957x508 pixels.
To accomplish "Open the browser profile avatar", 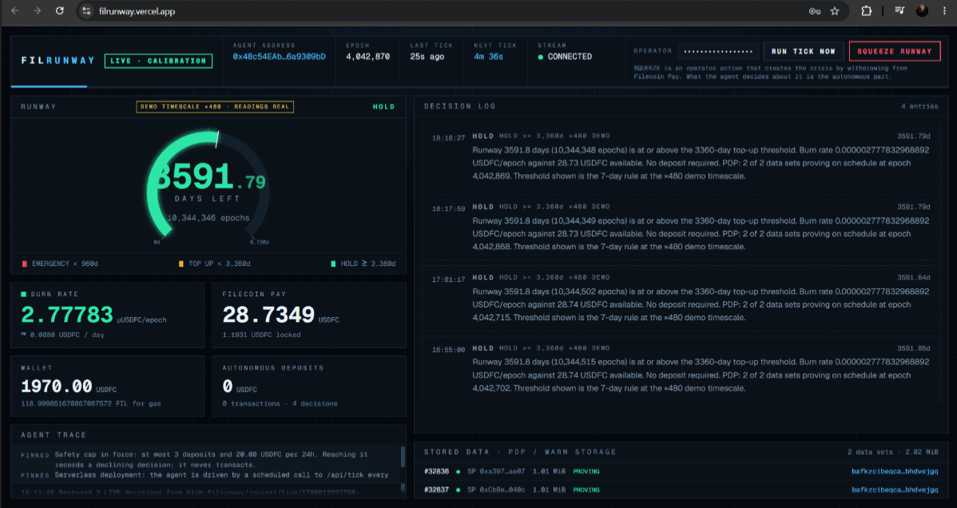I will pos(922,11).
